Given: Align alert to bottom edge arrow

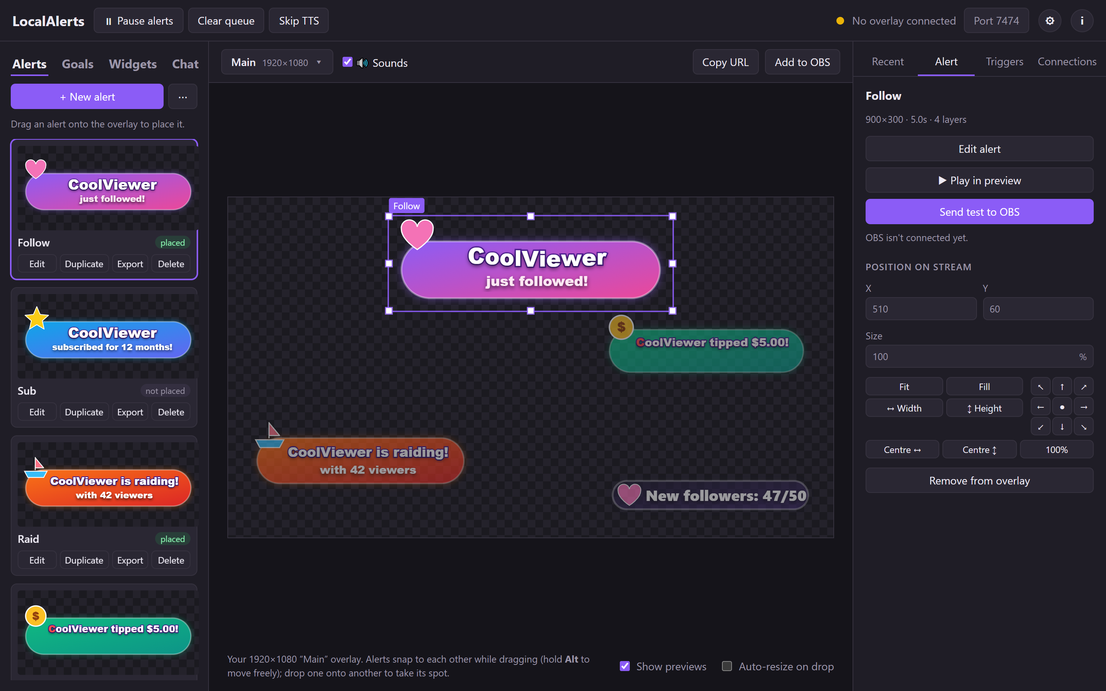Looking at the screenshot, I should [1062, 427].
